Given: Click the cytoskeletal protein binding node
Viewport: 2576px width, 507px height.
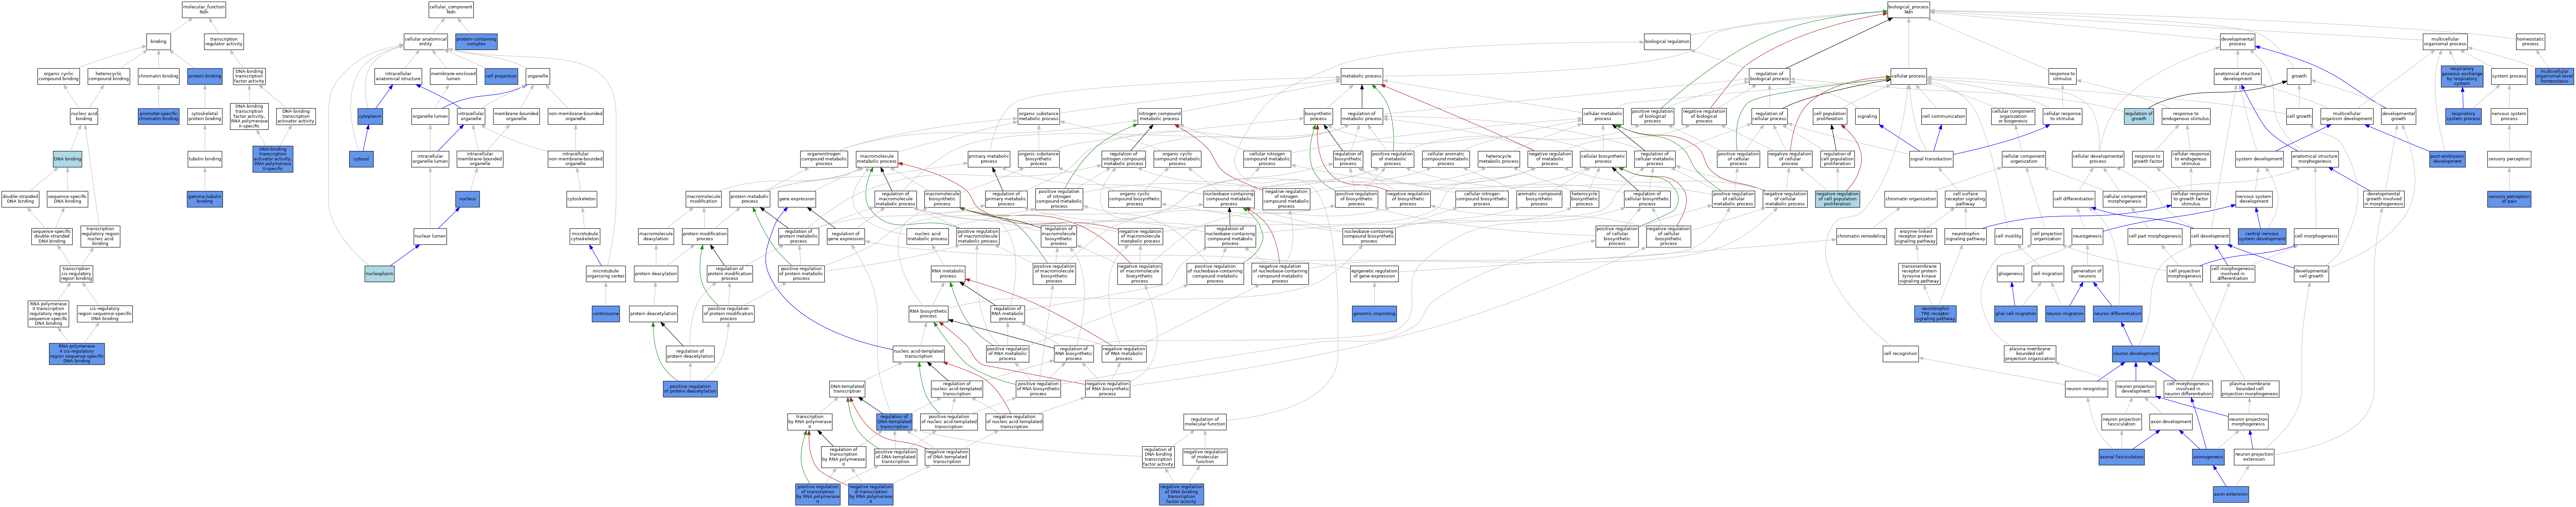Looking at the screenshot, I should coord(205,117).
